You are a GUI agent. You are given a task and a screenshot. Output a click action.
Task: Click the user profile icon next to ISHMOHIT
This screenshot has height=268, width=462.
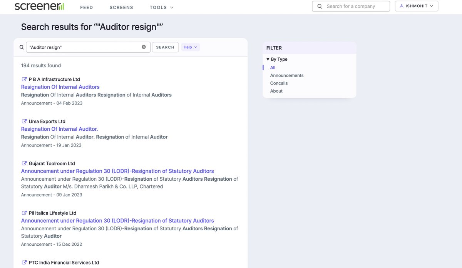tap(402, 6)
